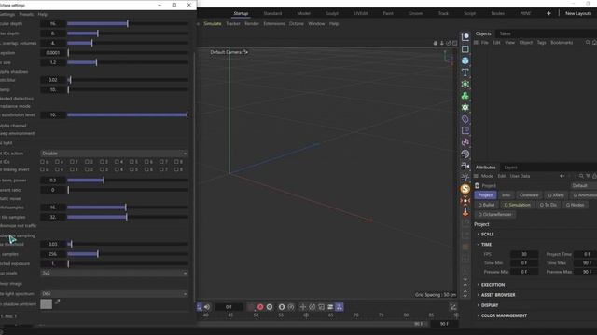The image size is (597, 335).
Task: Click the Text object tool icon
Action: (465, 73)
